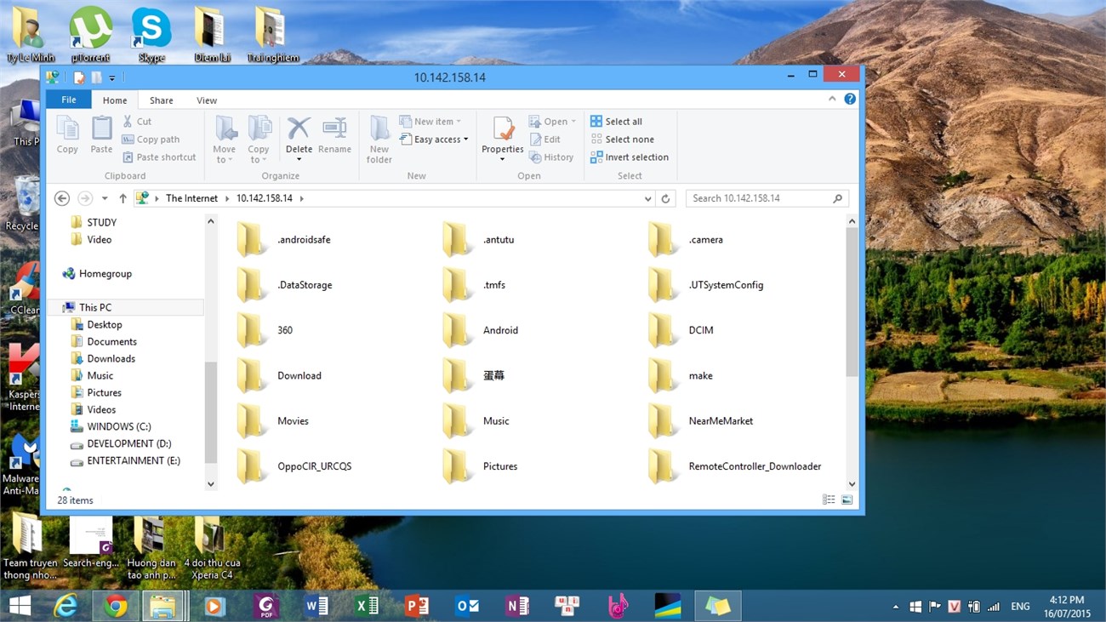Select Homegroup in navigation pane
This screenshot has width=1106, height=622.
tap(97, 274)
